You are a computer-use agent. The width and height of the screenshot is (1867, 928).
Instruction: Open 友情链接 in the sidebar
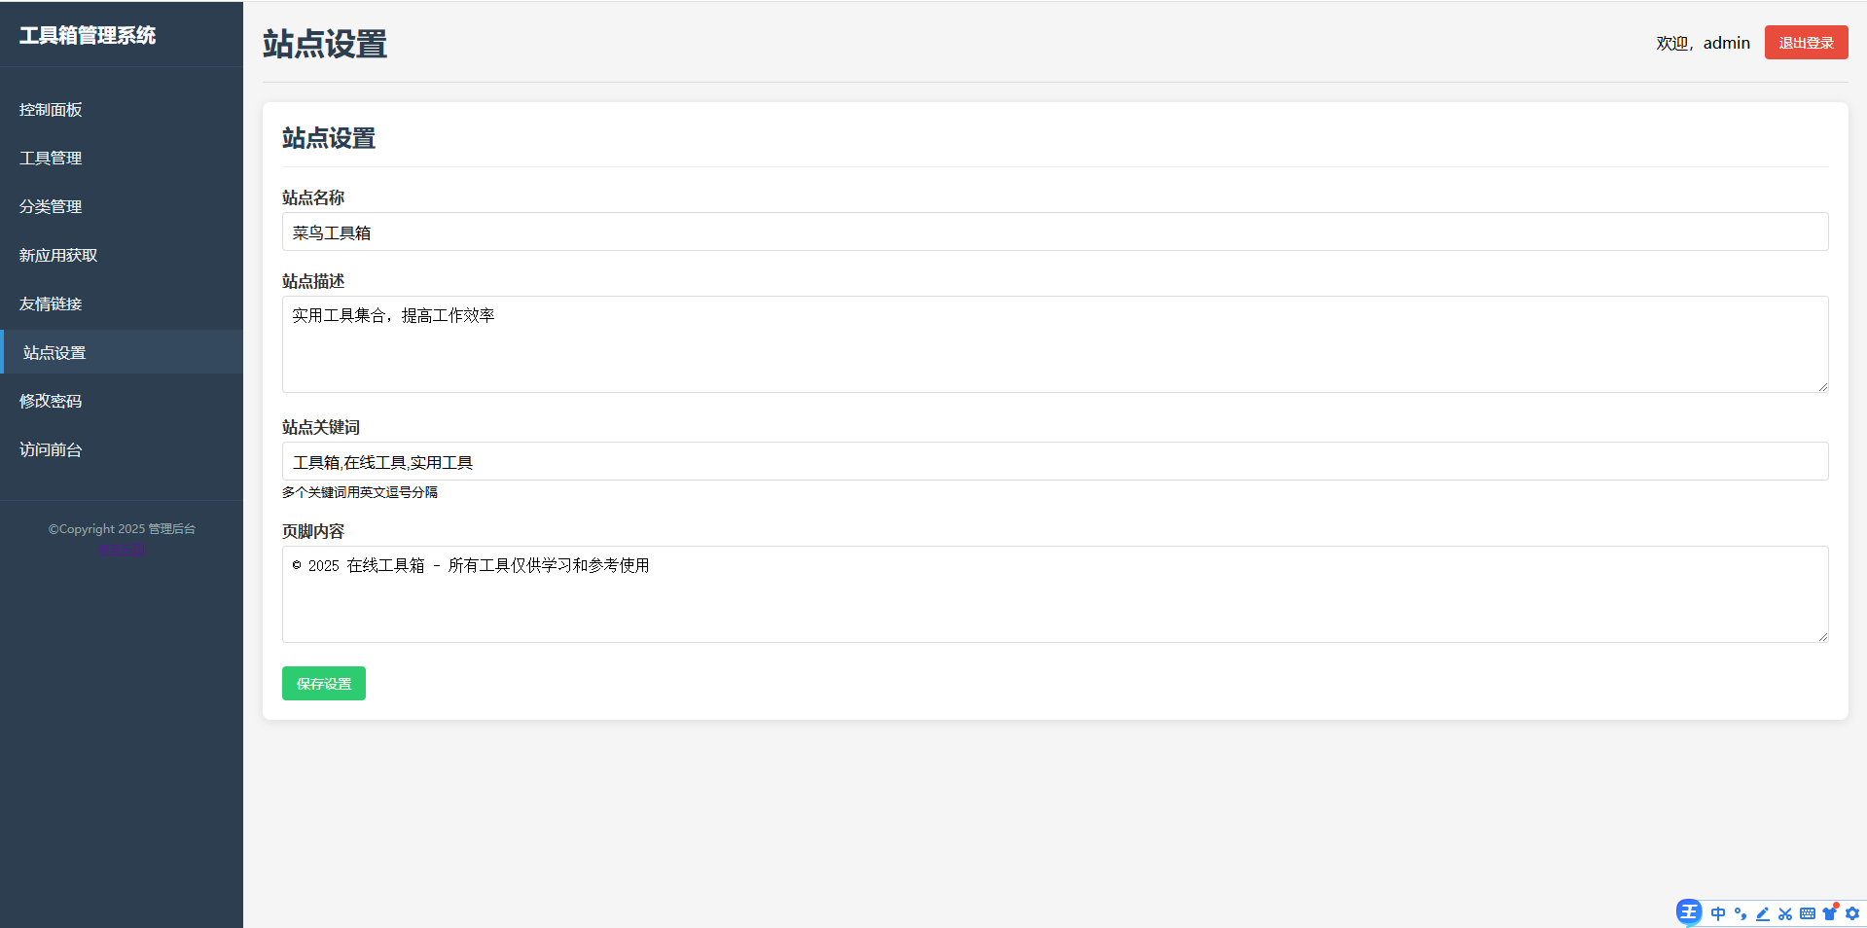[51, 304]
